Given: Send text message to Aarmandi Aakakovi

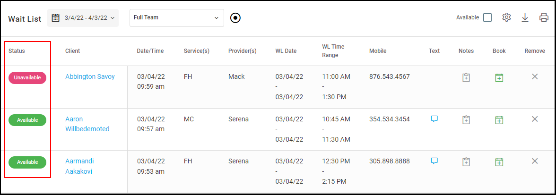Looking at the screenshot, I should click(434, 161).
